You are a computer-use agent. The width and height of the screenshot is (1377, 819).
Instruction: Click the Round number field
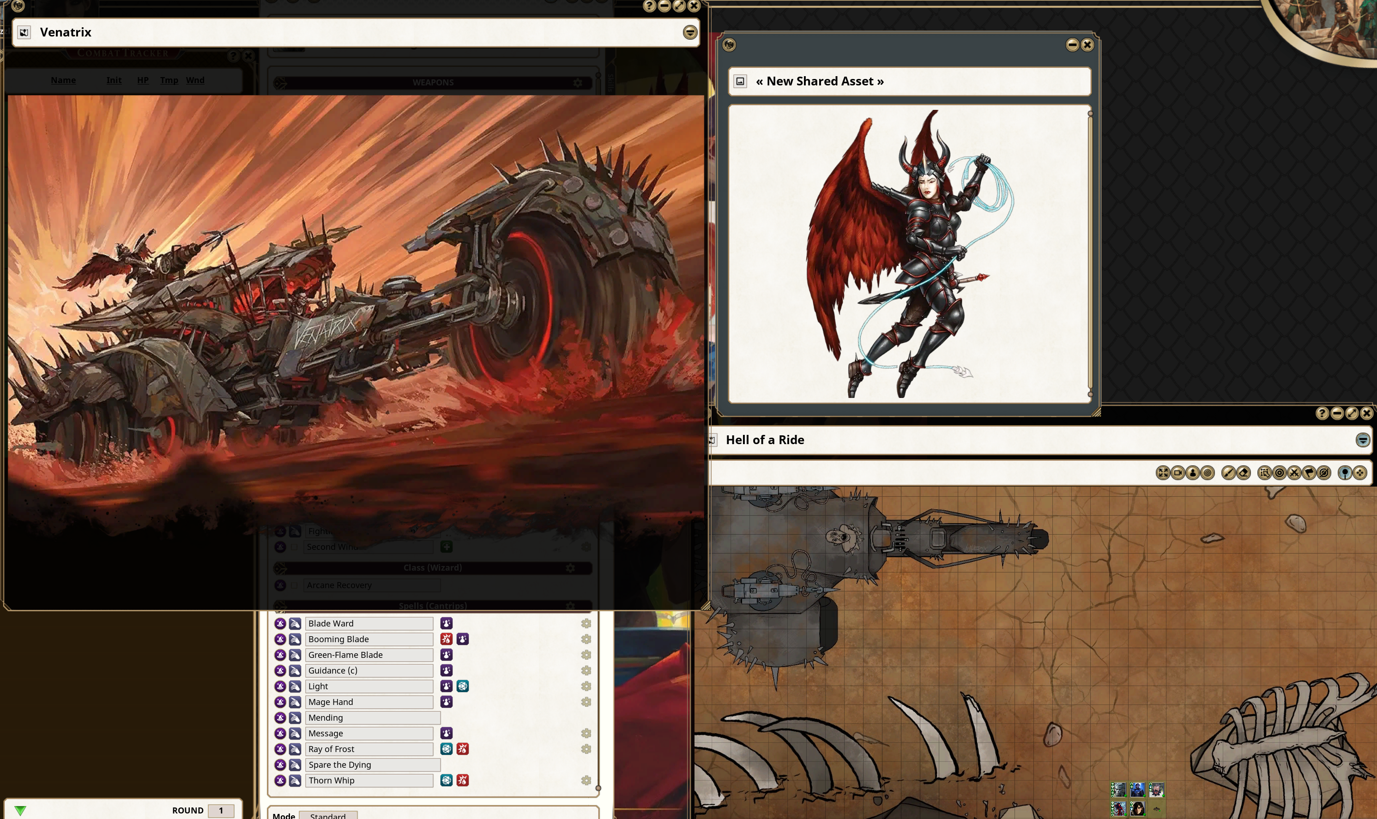pyautogui.click(x=221, y=810)
